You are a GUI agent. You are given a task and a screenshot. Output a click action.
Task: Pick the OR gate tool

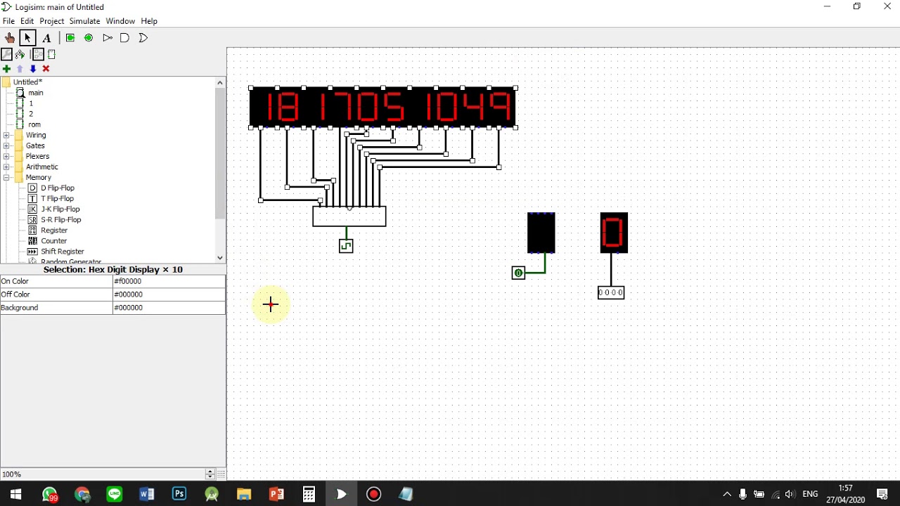point(143,38)
